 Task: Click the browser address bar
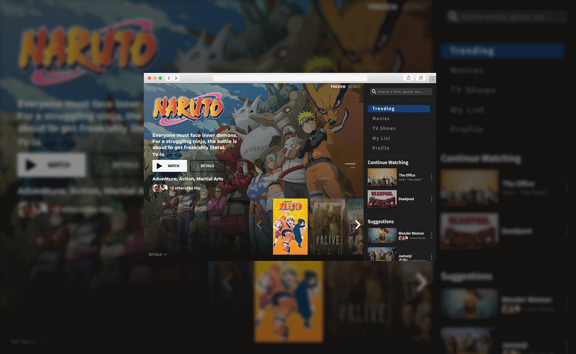(290, 78)
